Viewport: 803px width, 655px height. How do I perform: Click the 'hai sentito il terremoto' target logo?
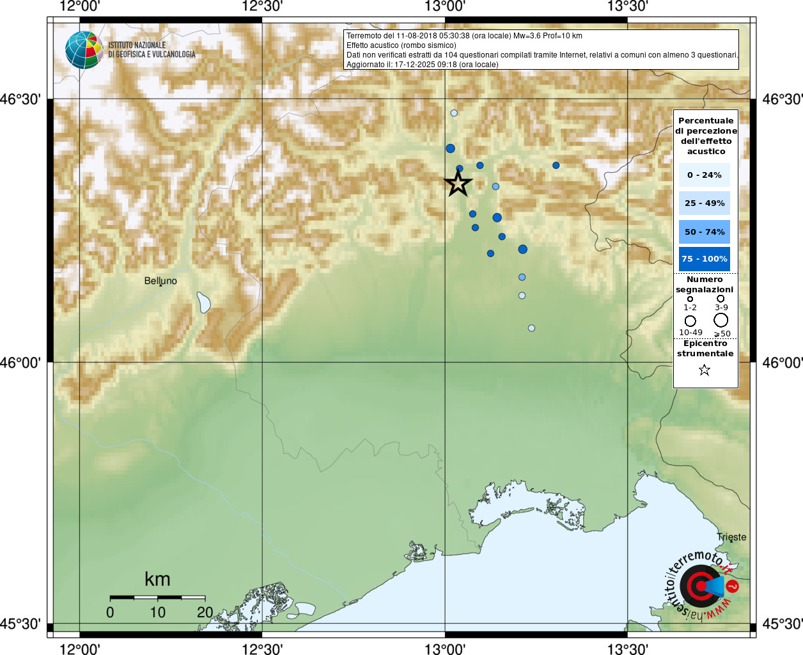click(701, 585)
